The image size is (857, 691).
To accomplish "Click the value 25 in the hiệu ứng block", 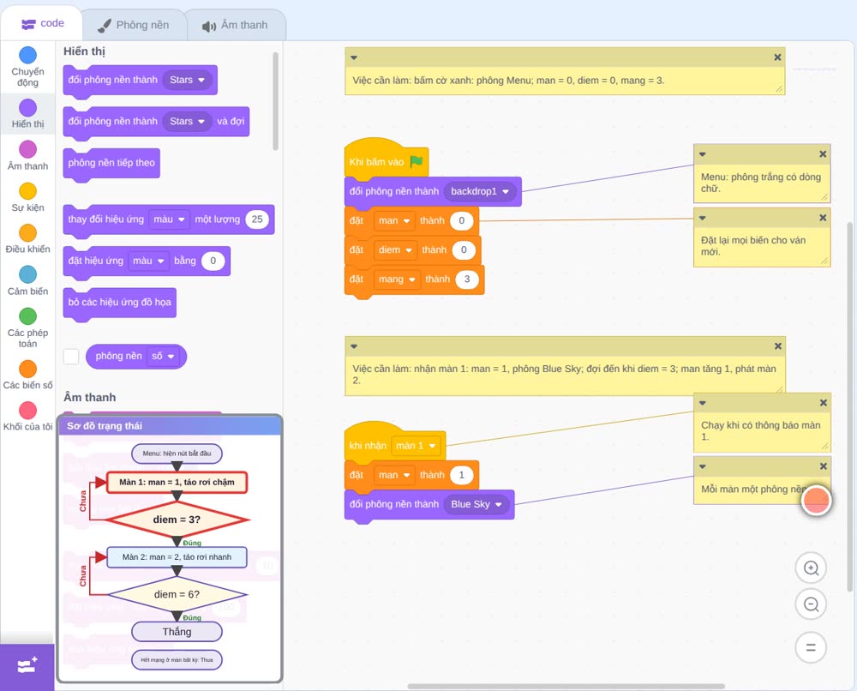I will (257, 219).
